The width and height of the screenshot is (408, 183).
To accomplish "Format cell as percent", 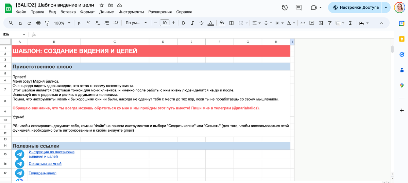I will pos(88,23).
